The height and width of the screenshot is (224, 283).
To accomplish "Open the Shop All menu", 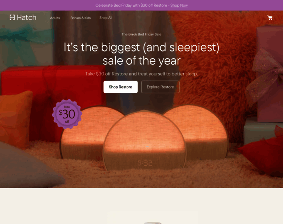I will [106, 18].
